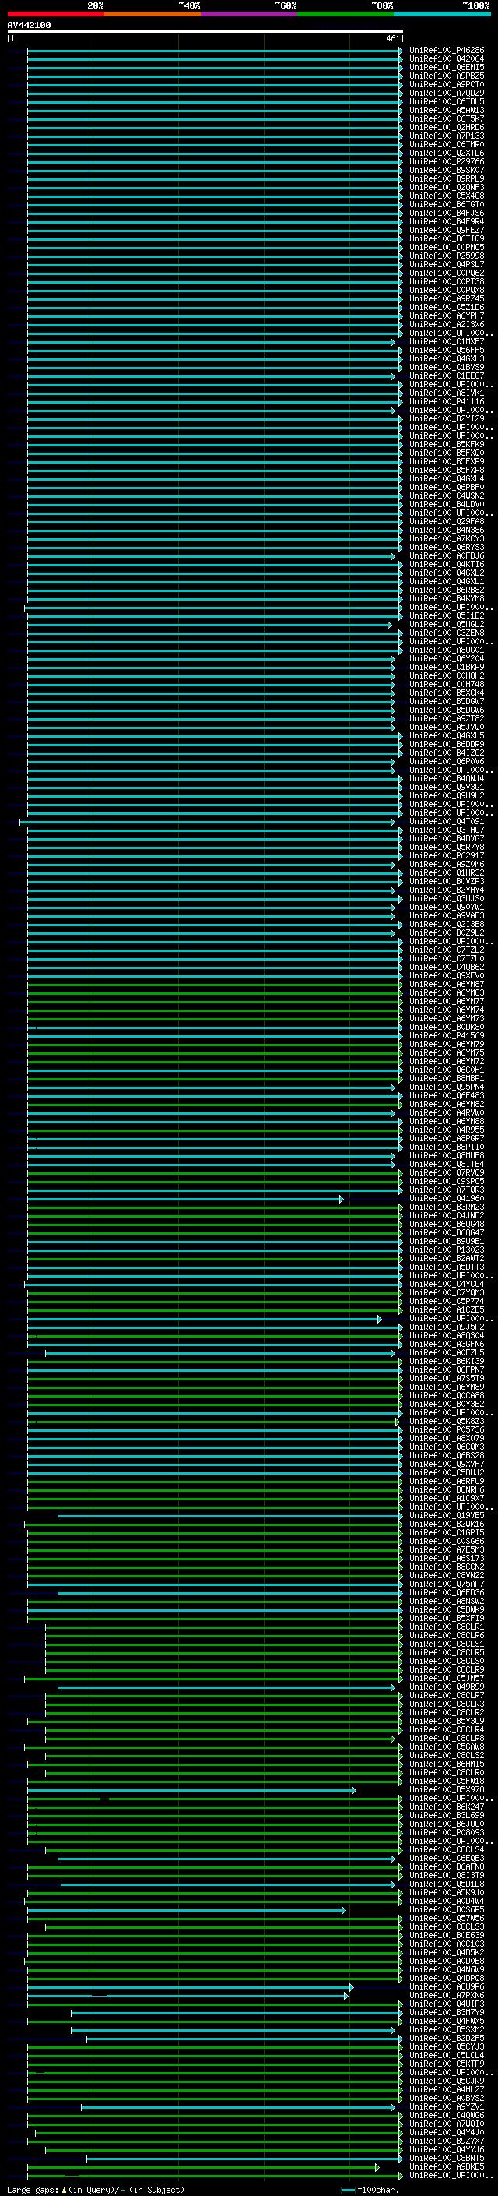Open hit UniRef100_A9PCT0
This screenshot has height=2196, width=498.
point(447,84)
